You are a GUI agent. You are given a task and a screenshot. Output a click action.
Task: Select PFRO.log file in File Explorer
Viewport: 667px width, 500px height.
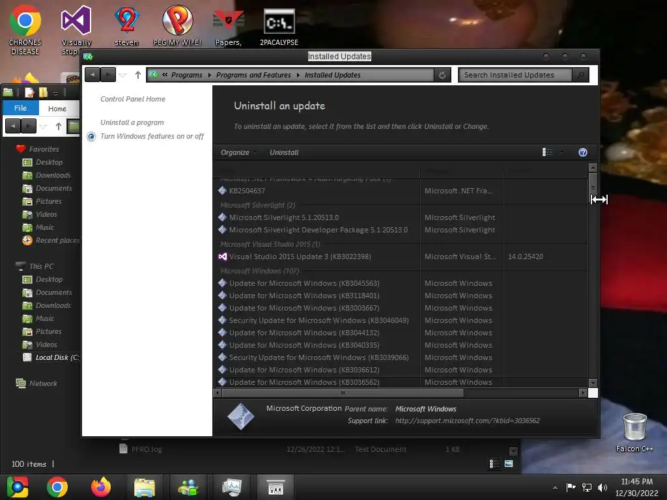147,449
